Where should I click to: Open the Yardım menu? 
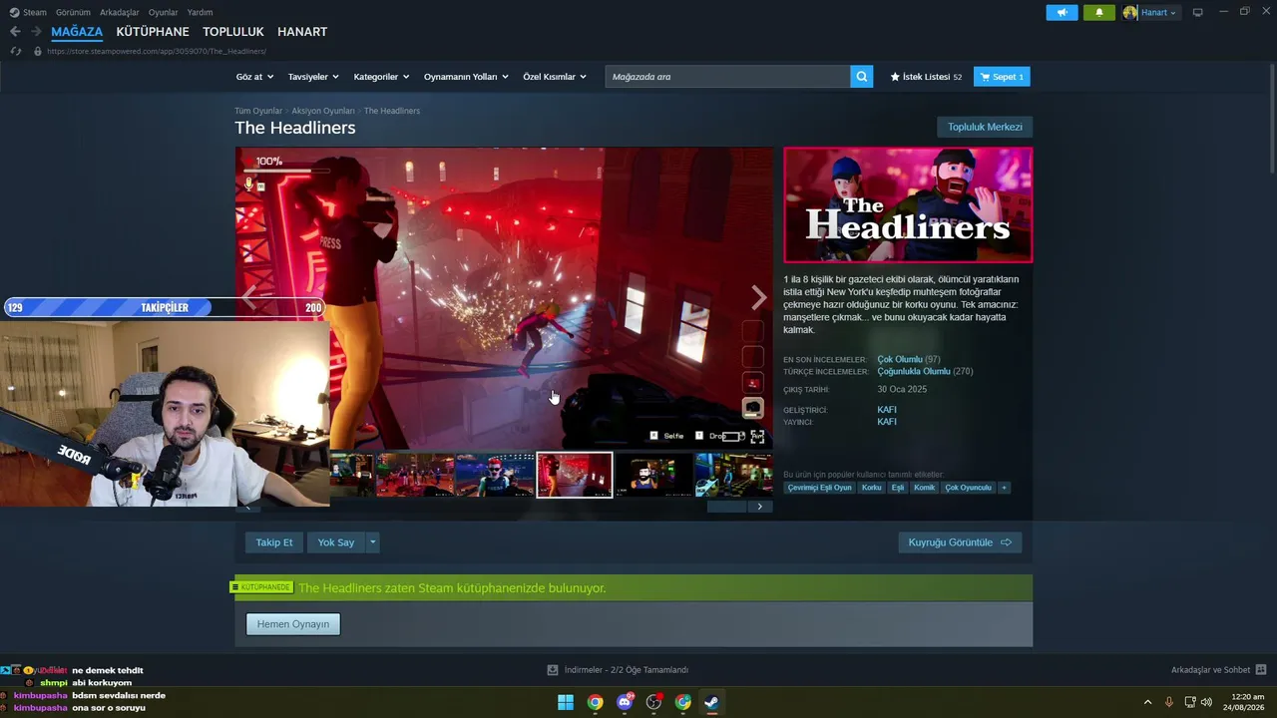click(200, 12)
